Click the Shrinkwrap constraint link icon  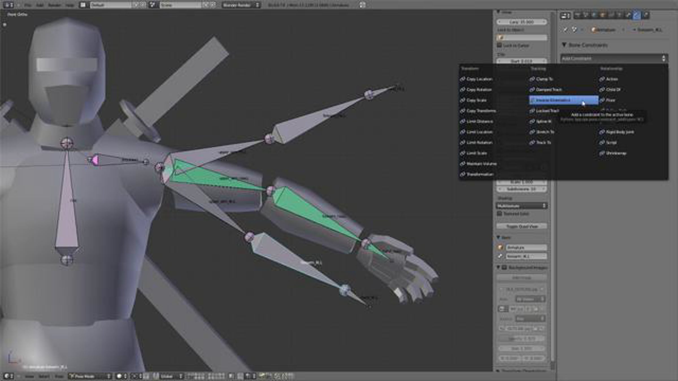click(x=602, y=153)
